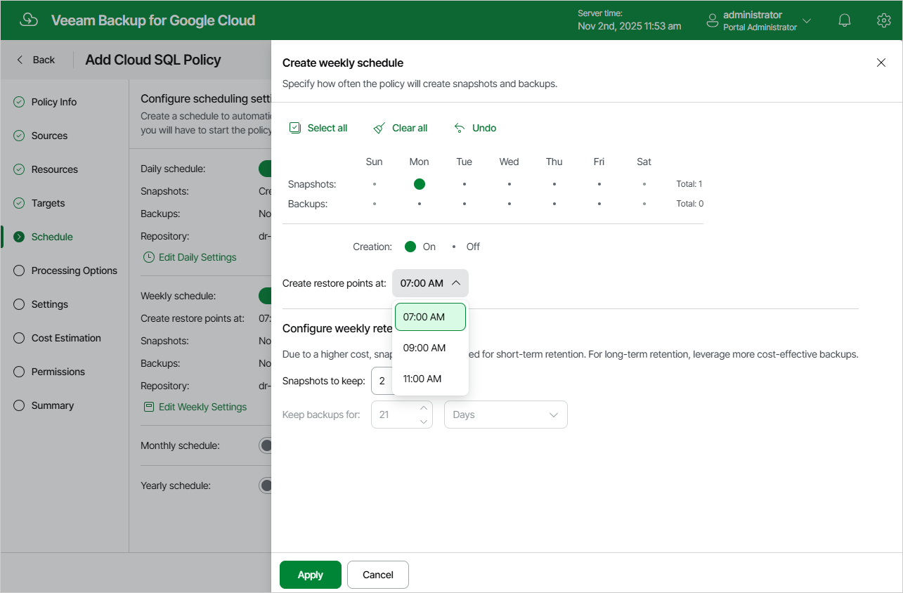Viewport: 903px width, 593px height.
Task: Click the Resources completed checkmark icon
Action: pyautogui.click(x=19, y=169)
